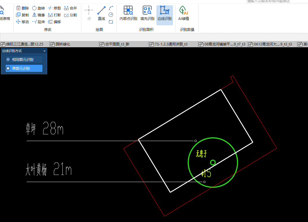Close the 边线识别方式 panel
This screenshot has height=222, width=308.
tap(45, 51)
